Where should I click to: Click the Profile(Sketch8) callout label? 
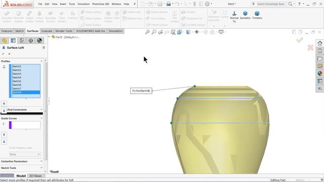pyautogui.click(x=141, y=91)
